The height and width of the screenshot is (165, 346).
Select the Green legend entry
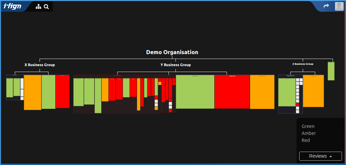click(x=308, y=126)
